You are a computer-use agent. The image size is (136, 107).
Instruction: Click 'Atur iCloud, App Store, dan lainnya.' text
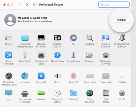click(x=35, y=21)
